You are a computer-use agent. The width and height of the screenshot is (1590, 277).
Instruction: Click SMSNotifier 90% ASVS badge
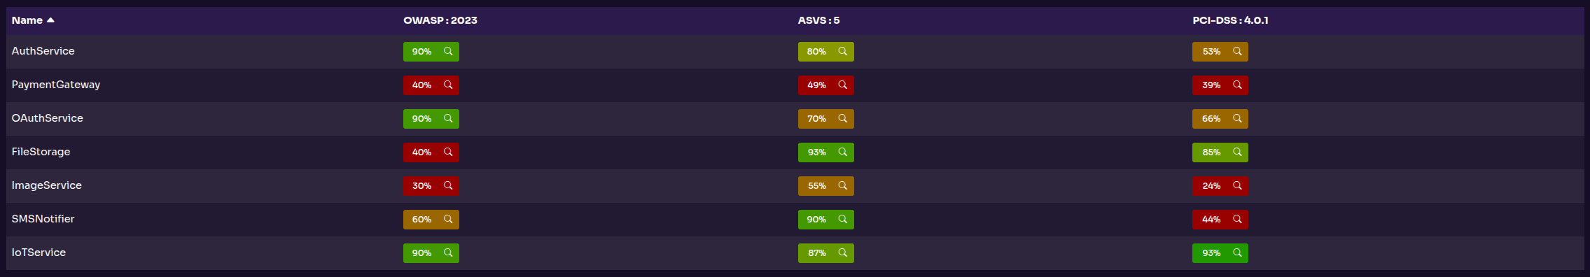click(826, 219)
